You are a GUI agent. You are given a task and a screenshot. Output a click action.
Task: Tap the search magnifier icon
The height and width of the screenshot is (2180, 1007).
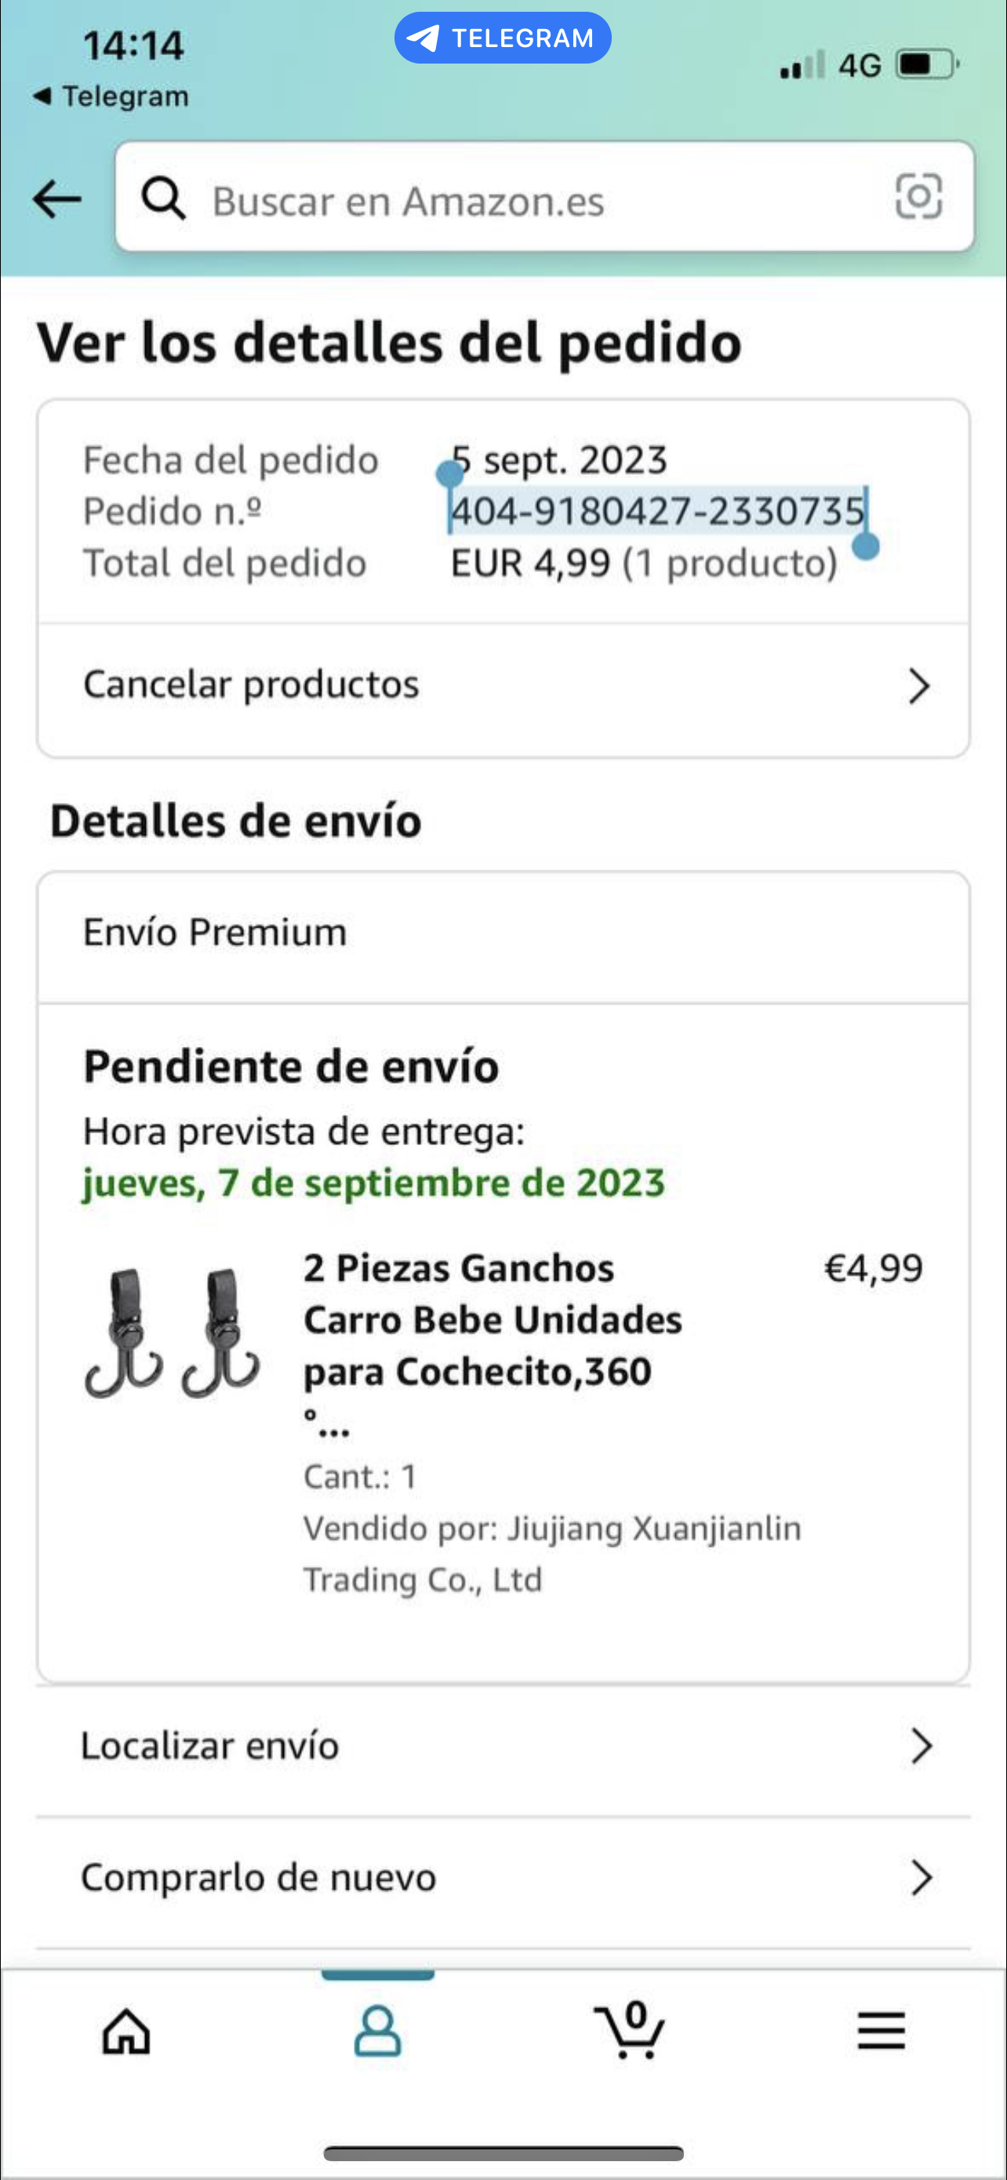[x=163, y=200]
